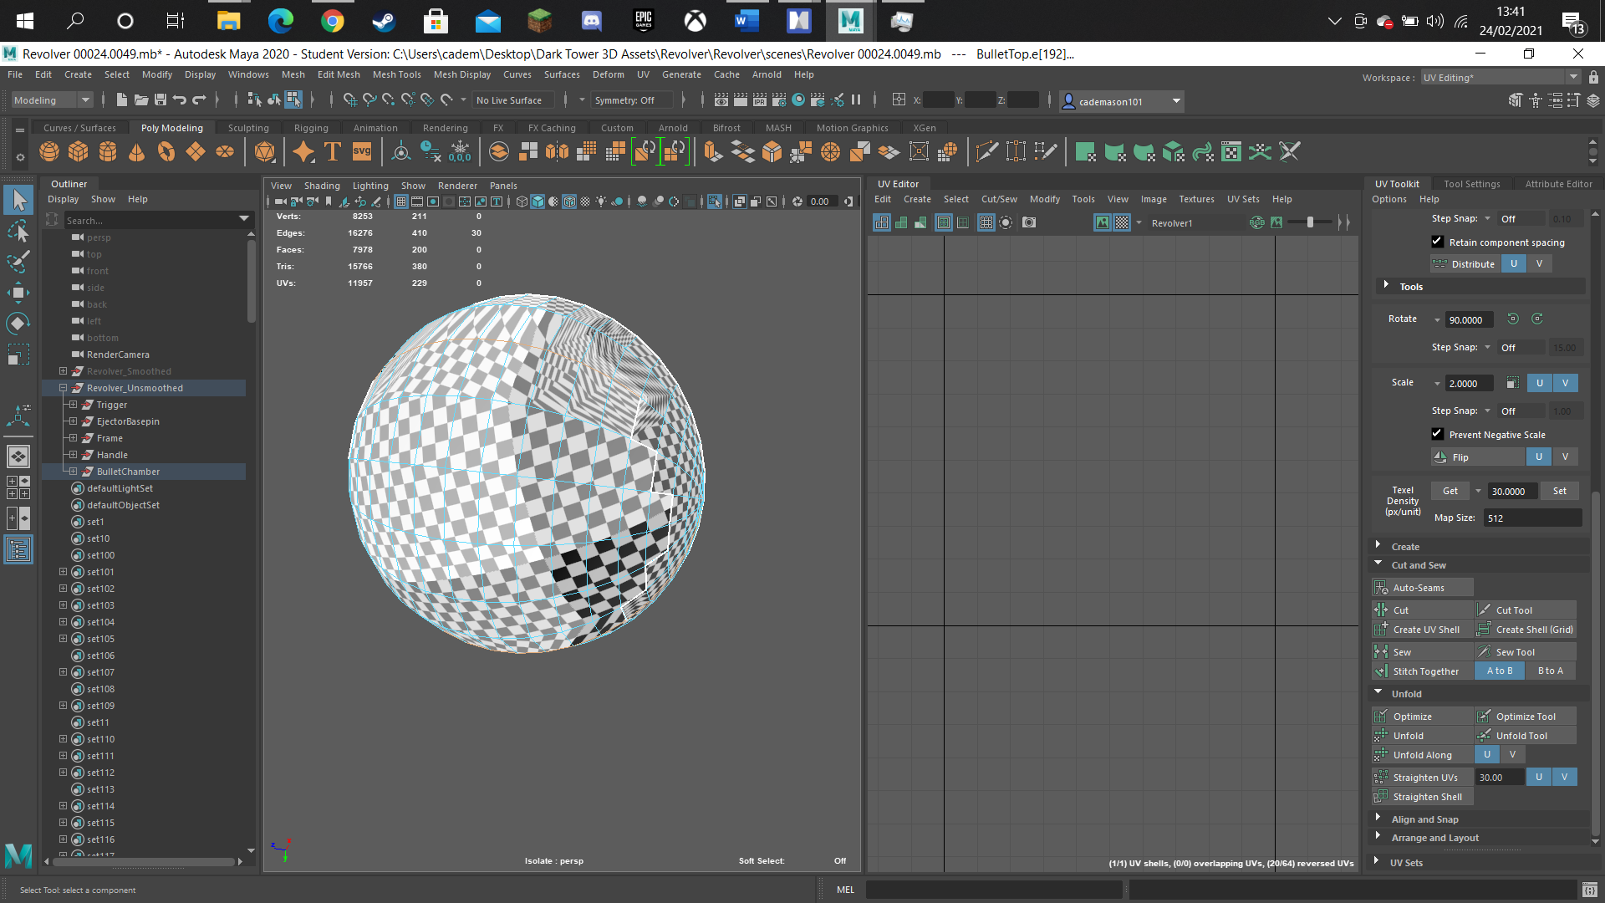The image size is (1605, 903).
Task: Click the Auto-Seams button
Action: pyautogui.click(x=1423, y=588)
